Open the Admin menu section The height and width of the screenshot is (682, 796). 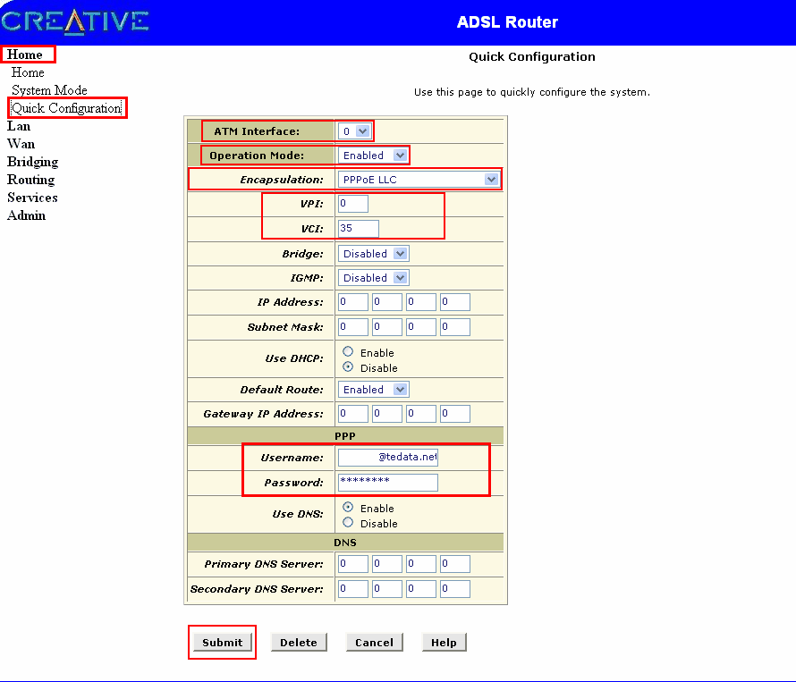coord(26,215)
